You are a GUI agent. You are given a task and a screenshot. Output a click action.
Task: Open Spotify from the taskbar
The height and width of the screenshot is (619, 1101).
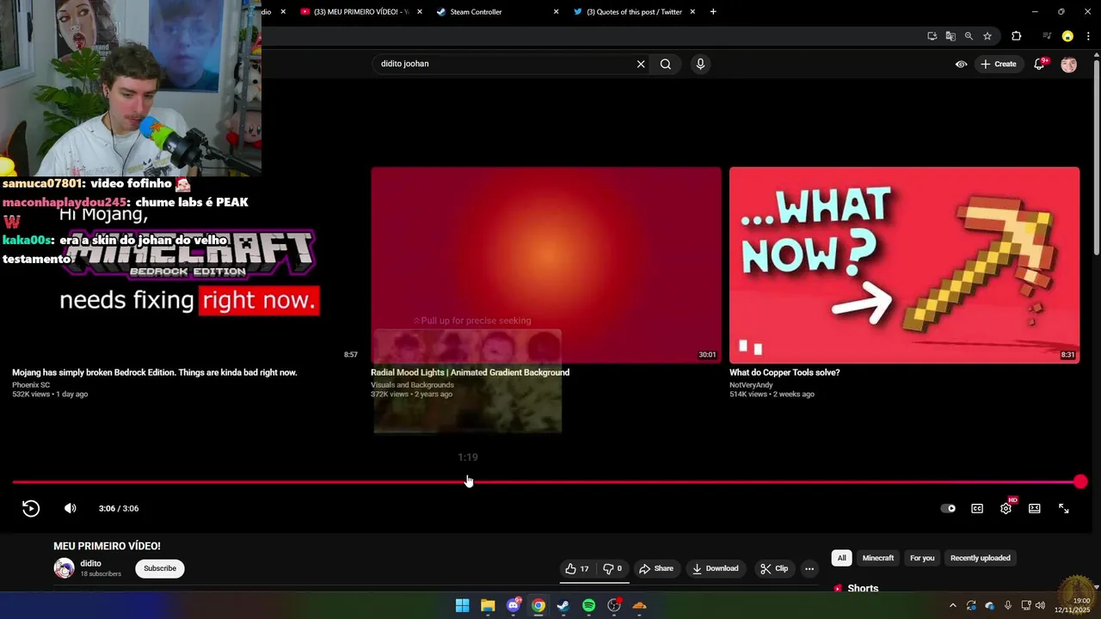(x=588, y=605)
